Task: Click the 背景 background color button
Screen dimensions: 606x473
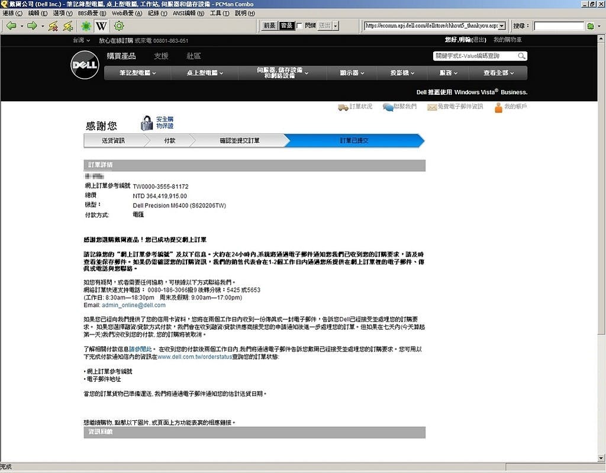Action: (286, 25)
